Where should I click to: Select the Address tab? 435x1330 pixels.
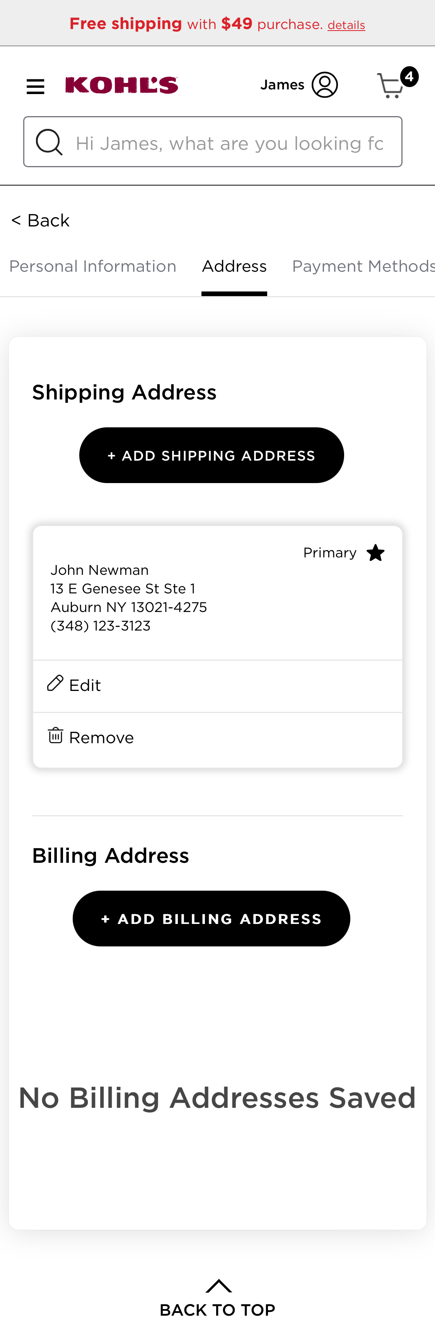coord(234,266)
